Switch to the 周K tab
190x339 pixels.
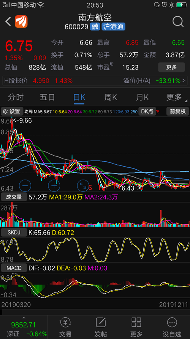[x=111, y=97]
